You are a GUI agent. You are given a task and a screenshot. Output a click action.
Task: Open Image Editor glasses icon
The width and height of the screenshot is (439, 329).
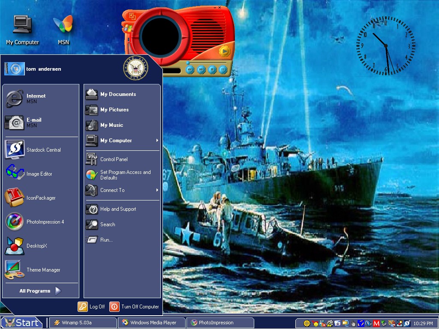point(15,172)
